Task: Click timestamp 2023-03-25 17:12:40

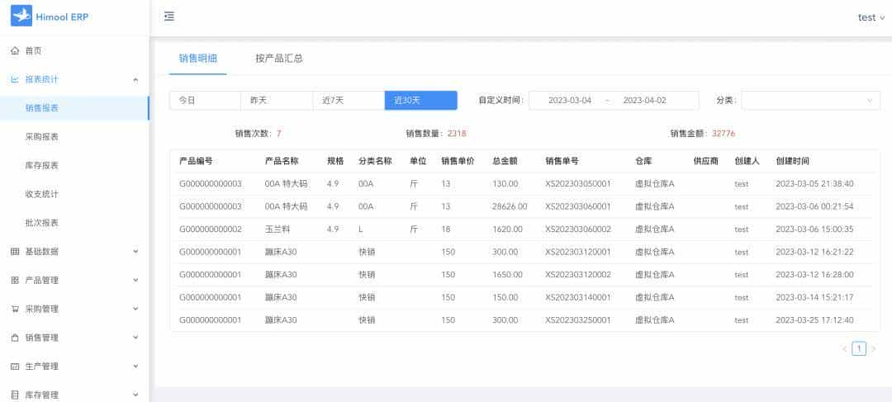Action: [814, 320]
